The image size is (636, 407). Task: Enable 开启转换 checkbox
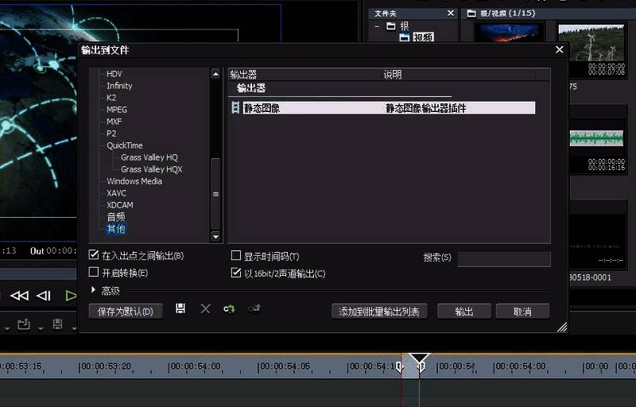tap(94, 272)
